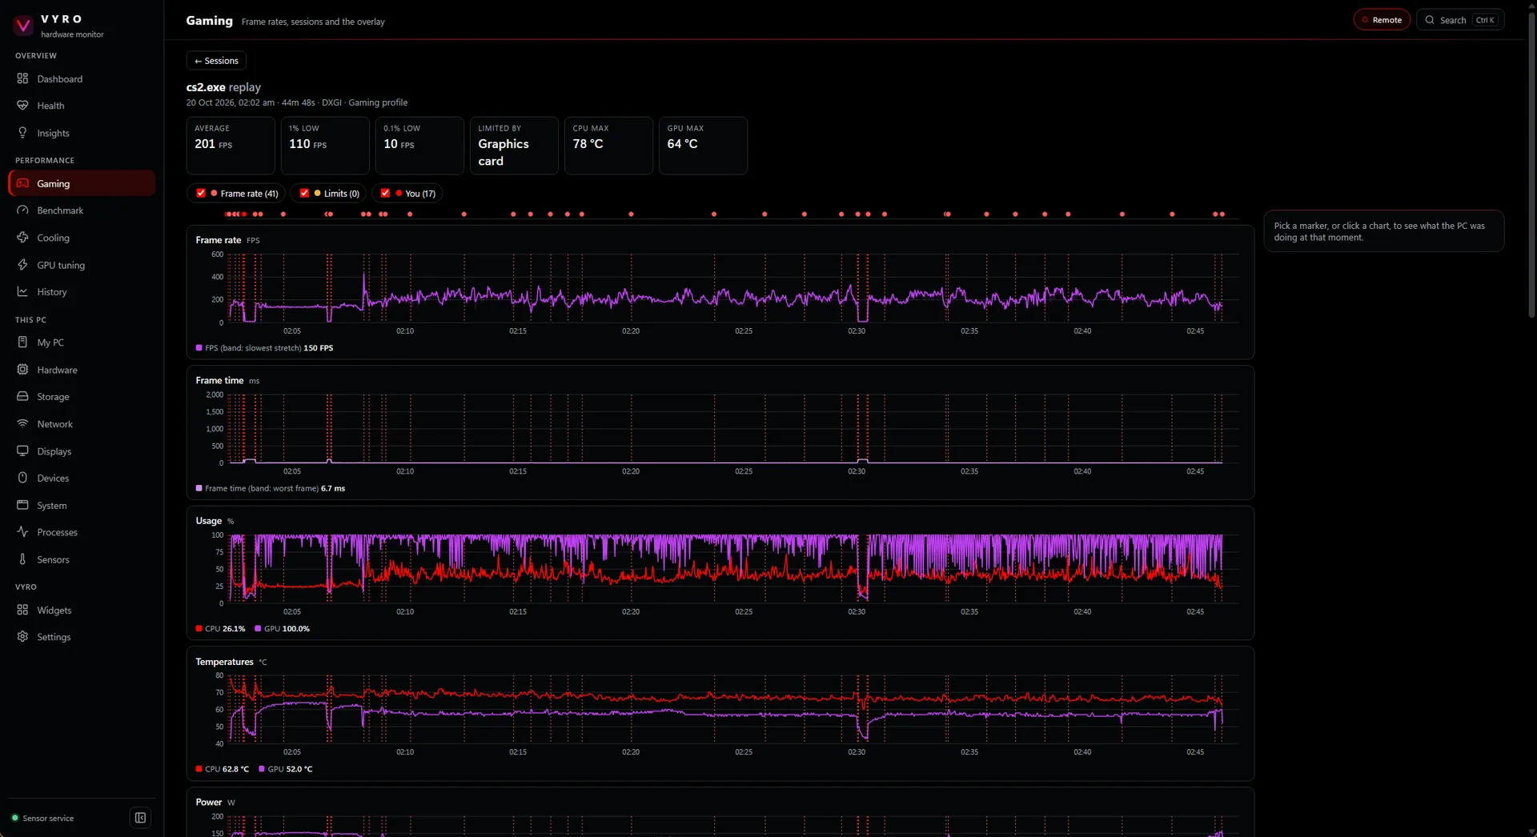The width and height of the screenshot is (1537, 837).
Task: Click the GPU Max 64 °C tile
Action: (x=703, y=146)
